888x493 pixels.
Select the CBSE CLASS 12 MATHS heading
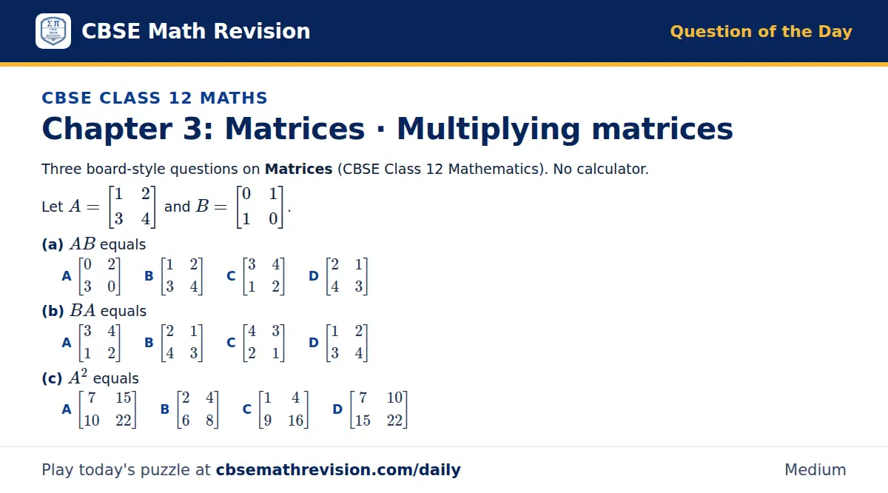[155, 98]
